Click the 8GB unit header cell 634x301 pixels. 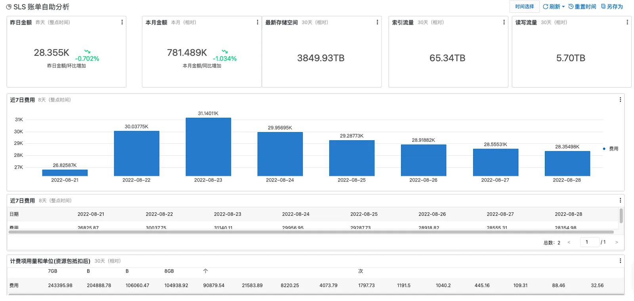[169, 271]
